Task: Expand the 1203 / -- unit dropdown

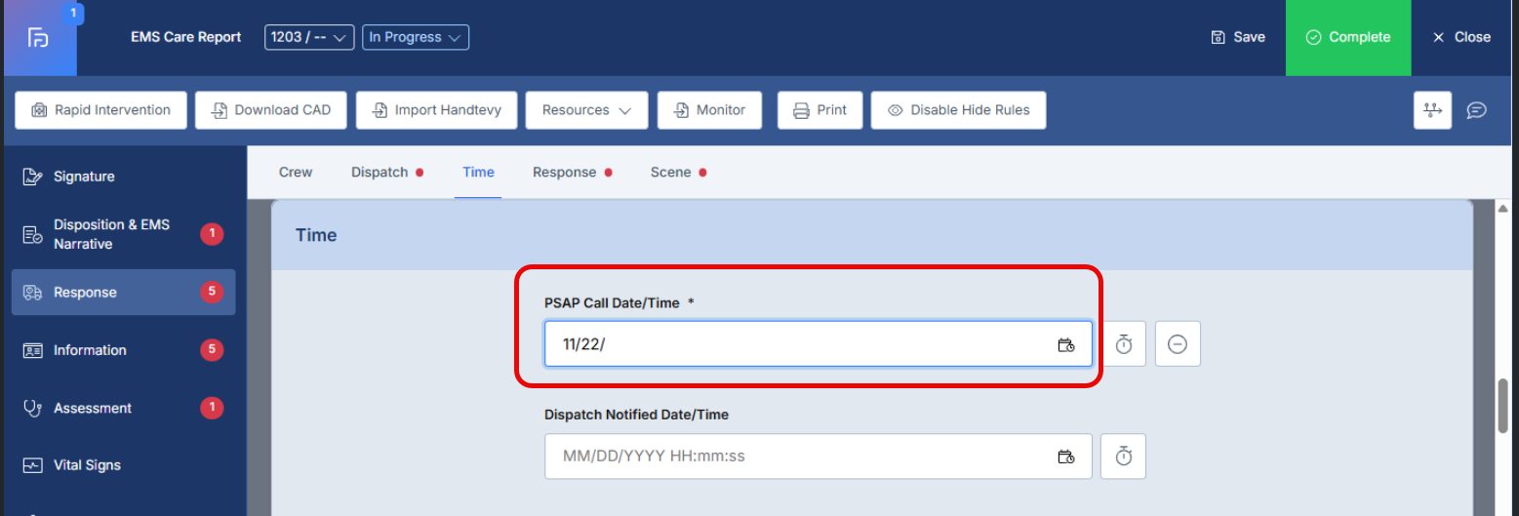Action: [309, 37]
